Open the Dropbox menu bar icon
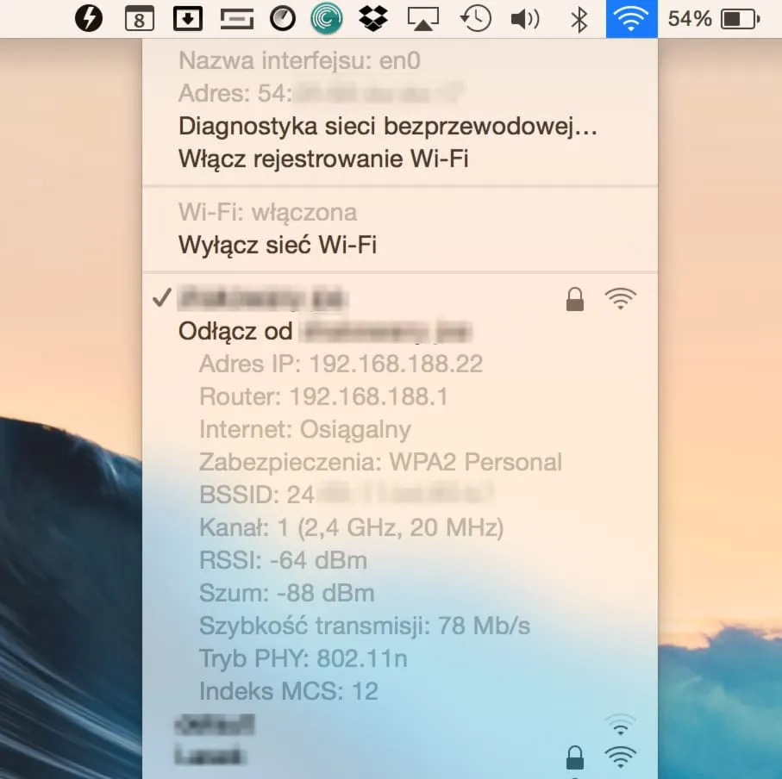 coord(373,19)
